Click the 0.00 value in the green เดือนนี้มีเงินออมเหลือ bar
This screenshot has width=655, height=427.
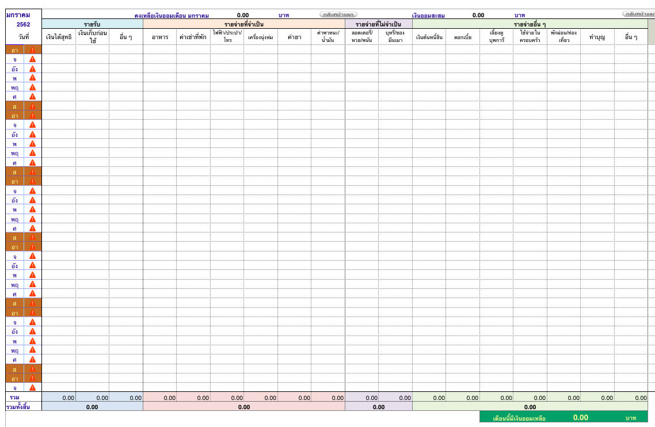[x=581, y=417]
